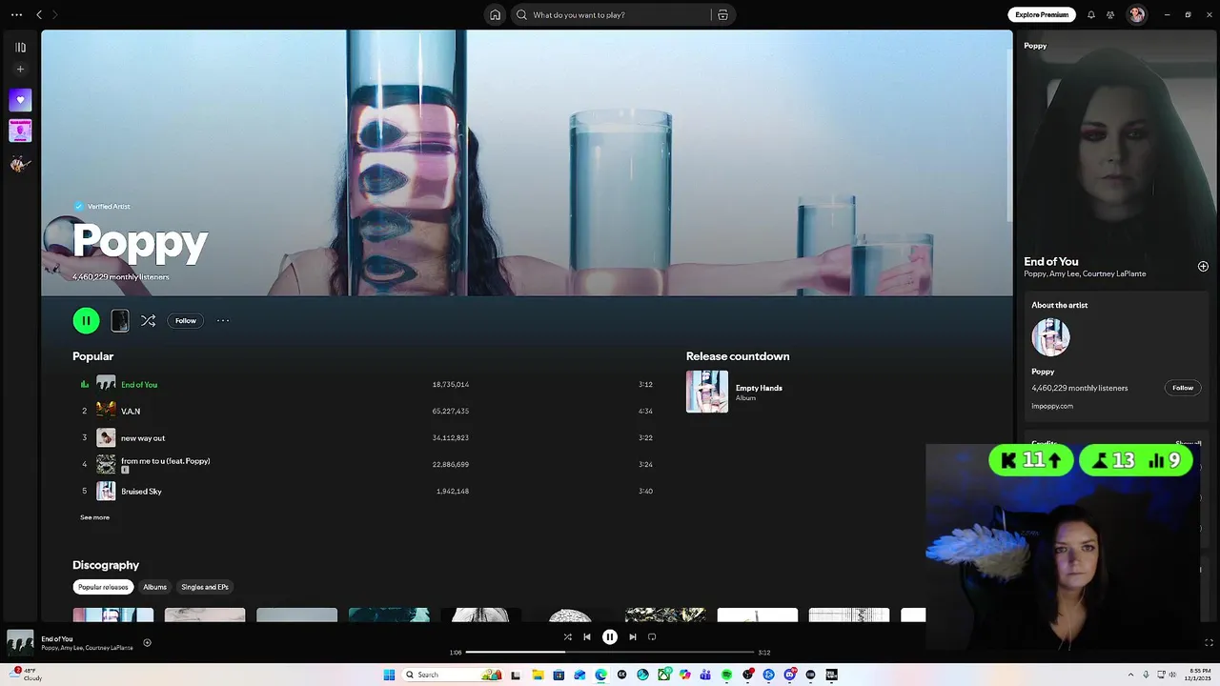
Task: Toggle repeat in the player bar
Action: [652, 636]
